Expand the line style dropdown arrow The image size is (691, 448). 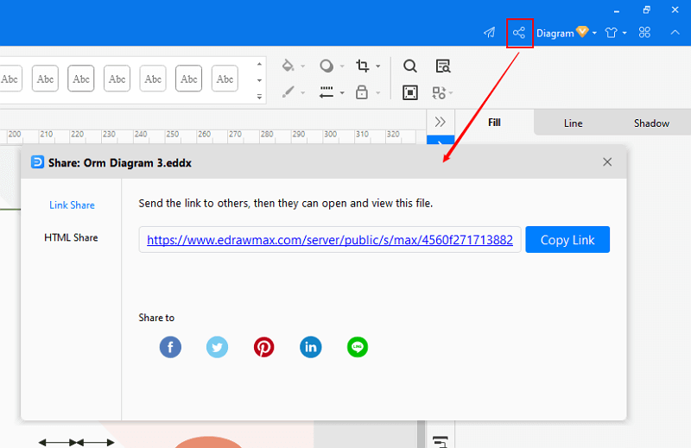tap(342, 93)
